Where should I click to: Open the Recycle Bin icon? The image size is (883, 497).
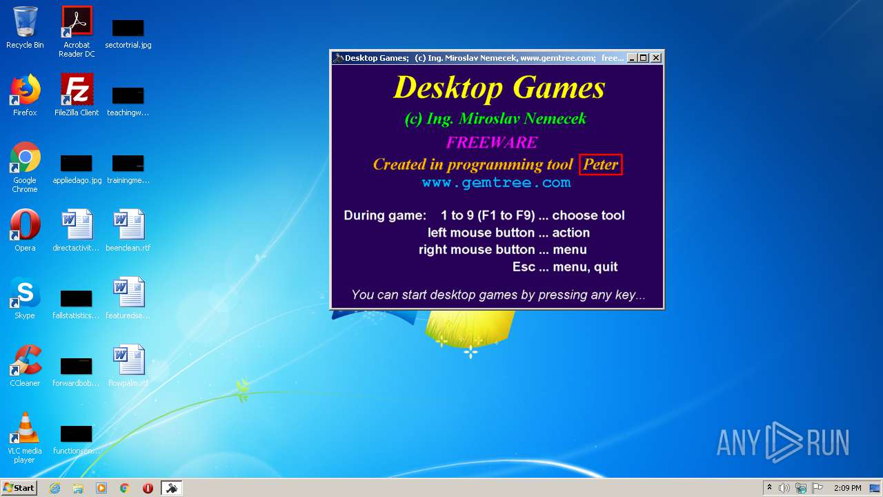point(25,28)
